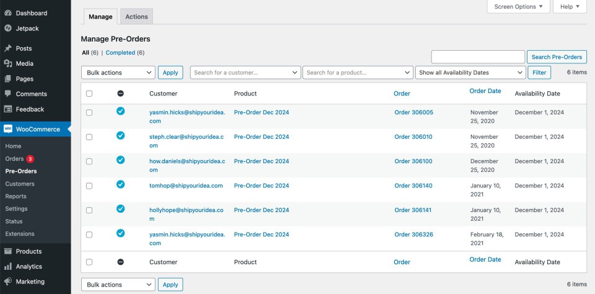Tick the select-all checkbox in table header
This screenshot has width=595, height=294.
[x=89, y=94]
